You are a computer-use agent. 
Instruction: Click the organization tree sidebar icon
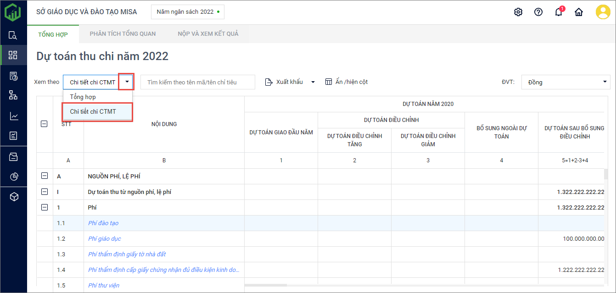(x=13, y=95)
